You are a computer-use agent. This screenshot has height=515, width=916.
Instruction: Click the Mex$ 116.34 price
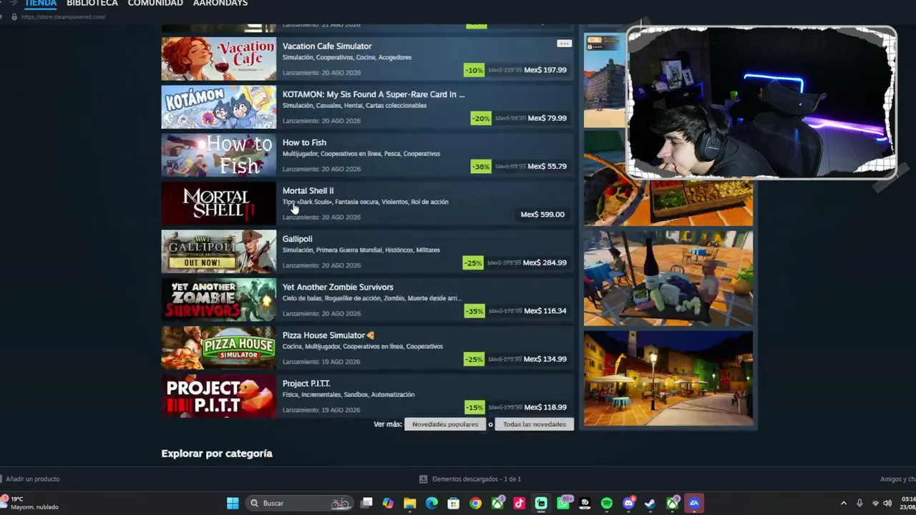[x=545, y=311]
